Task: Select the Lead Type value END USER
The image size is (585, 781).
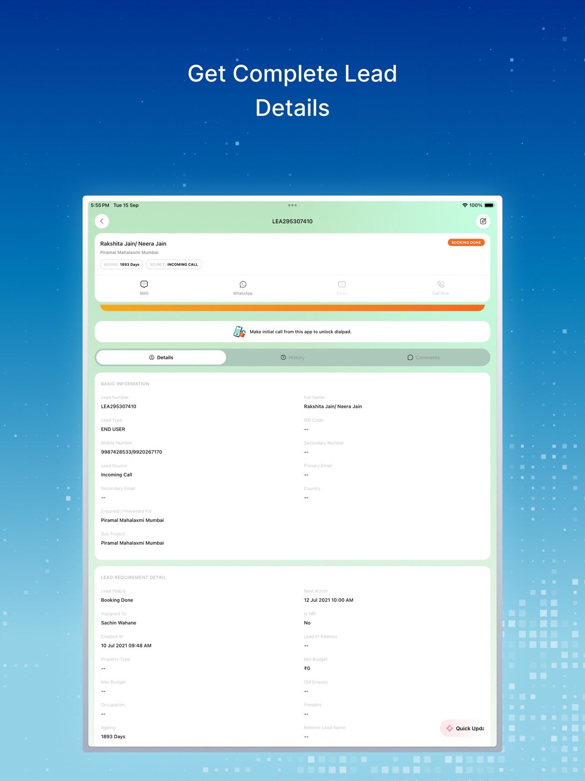Action: (113, 429)
